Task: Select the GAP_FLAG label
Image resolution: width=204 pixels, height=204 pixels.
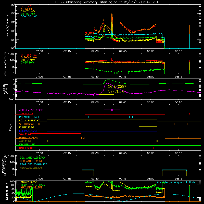Action: tap(25, 113)
